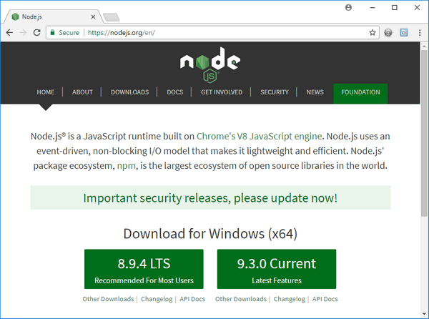Open the DOCS navigation item
Viewport: 429px width, 319px height.
(175, 92)
